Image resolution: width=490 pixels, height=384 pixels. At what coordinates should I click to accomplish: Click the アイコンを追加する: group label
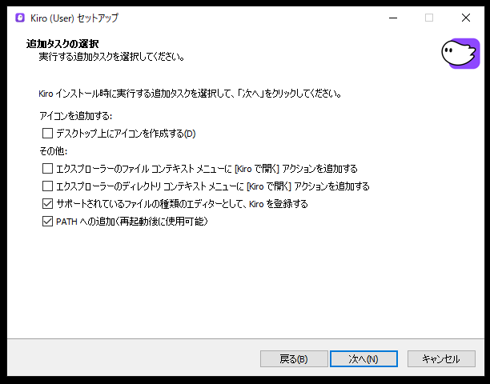pyautogui.click(x=75, y=117)
